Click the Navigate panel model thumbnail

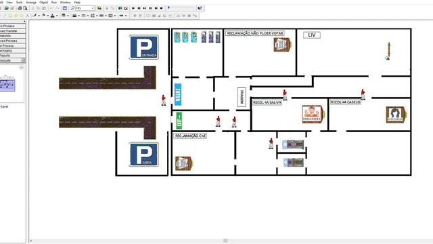coord(7,85)
